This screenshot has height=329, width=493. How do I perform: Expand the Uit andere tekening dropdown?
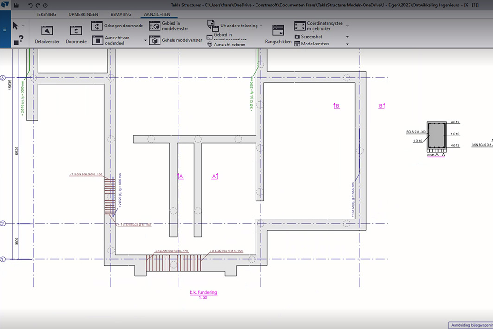(261, 26)
